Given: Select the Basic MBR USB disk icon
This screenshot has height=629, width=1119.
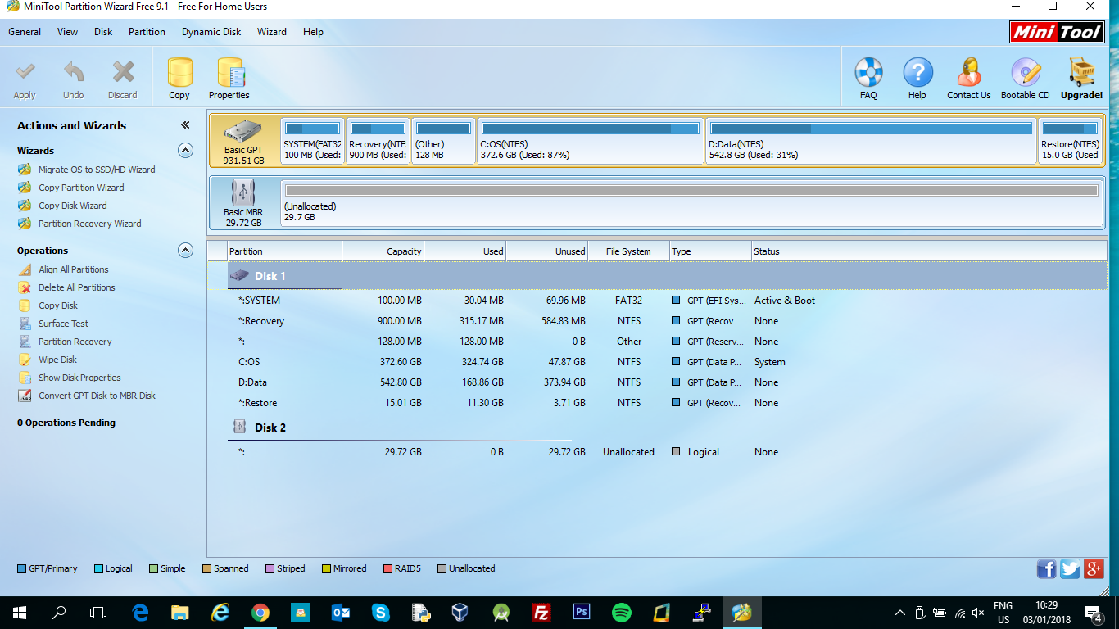Looking at the screenshot, I should [x=243, y=193].
